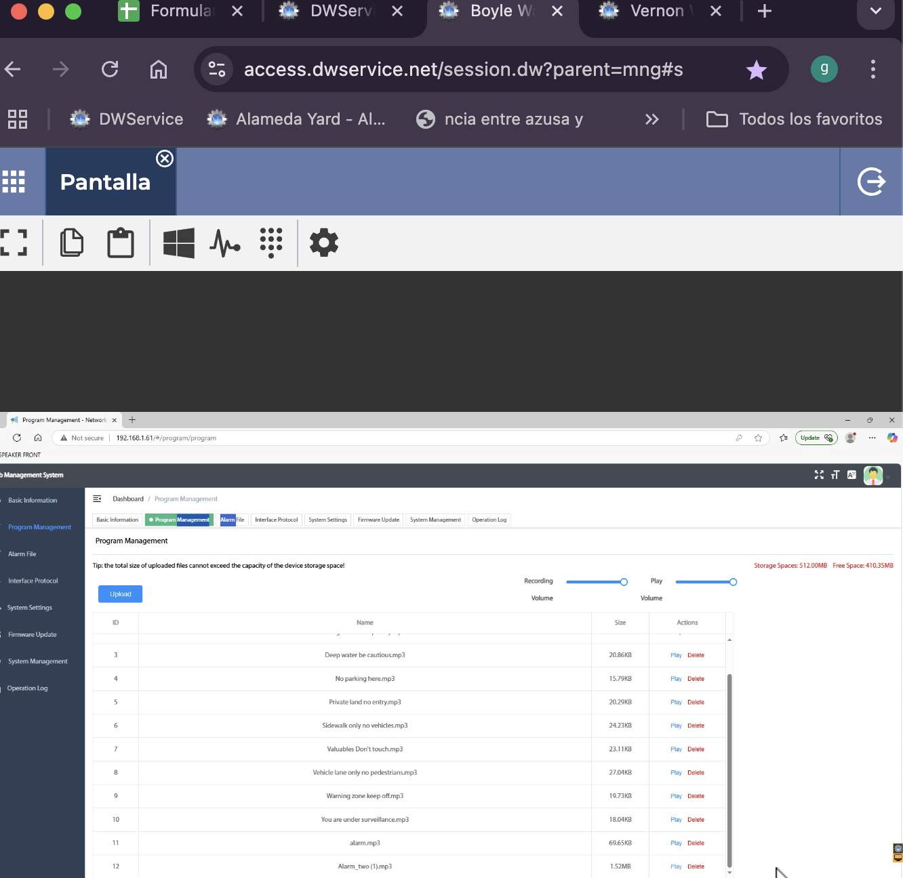Click the Valuables Don't touch.mp3 name

pyautogui.click(x=365, y=749)
